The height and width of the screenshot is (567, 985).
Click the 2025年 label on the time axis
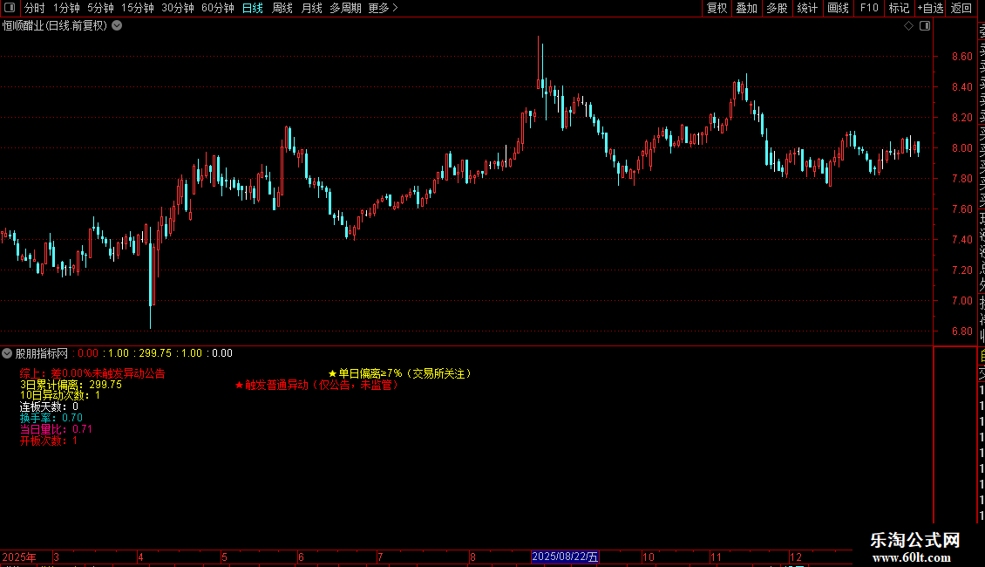pyautogui.click(x=19, y=557)
